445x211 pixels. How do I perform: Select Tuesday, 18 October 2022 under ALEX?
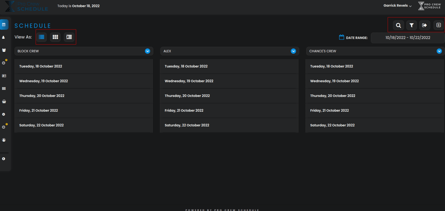pos(229,66)
